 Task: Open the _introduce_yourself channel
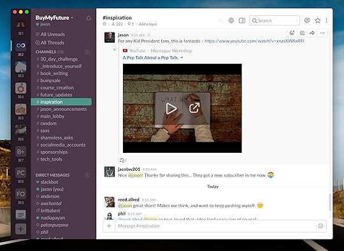coord(61,66)
